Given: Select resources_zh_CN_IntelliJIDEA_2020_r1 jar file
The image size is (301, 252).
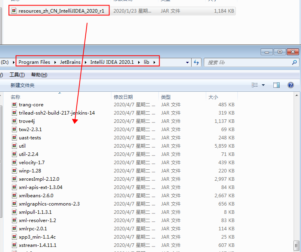Looking at the screenshot, I should click(x=61, y=11).
